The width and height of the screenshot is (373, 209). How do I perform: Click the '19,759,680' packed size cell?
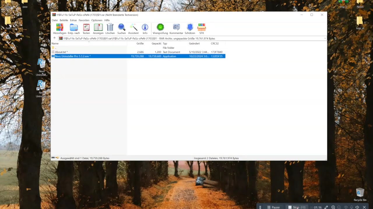point(155,56)
